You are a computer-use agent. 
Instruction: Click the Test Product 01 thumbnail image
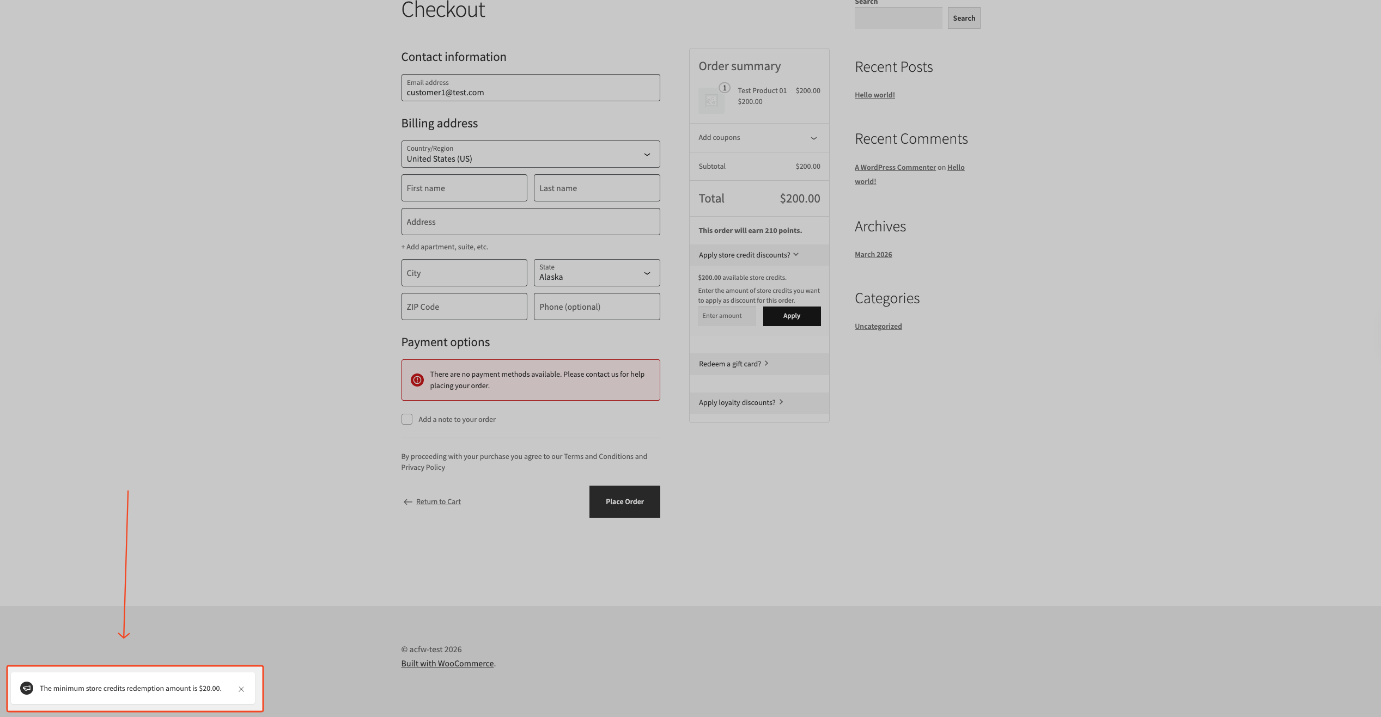711,101
